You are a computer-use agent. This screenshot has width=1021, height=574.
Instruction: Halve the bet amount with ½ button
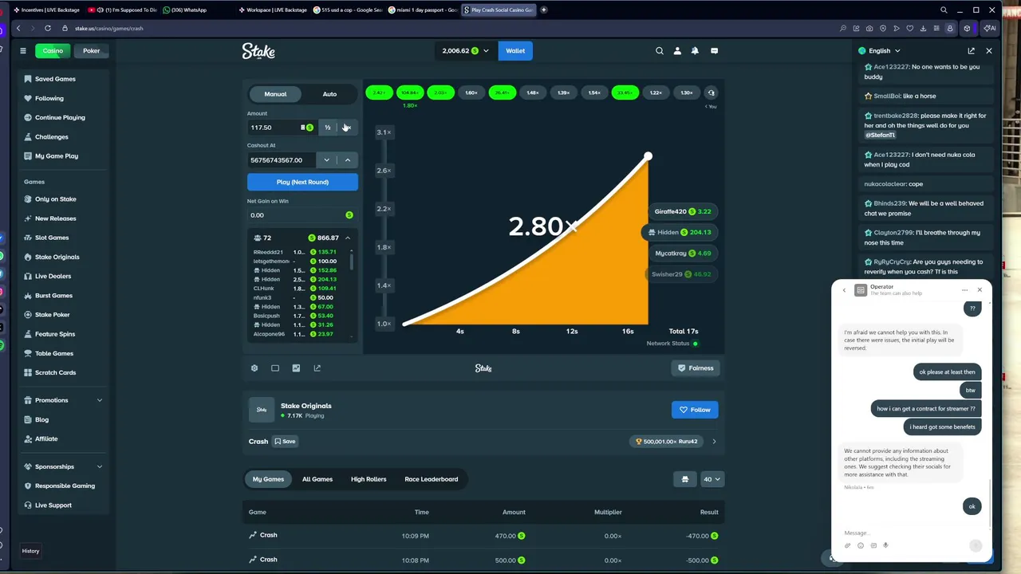pos(327,128)
